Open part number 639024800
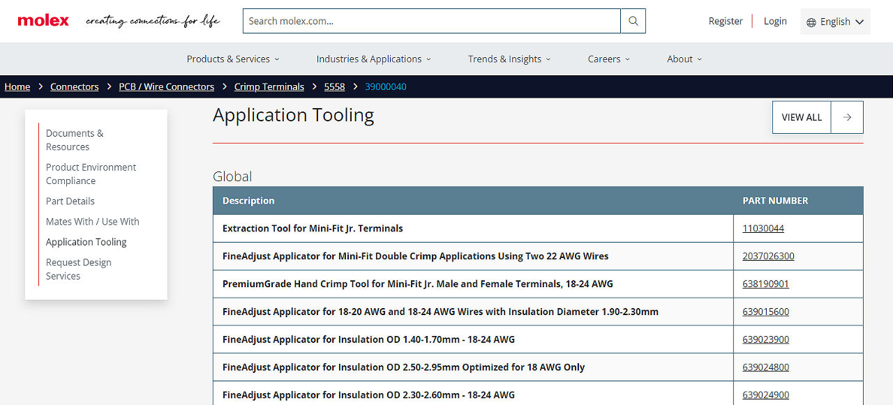 766,367
